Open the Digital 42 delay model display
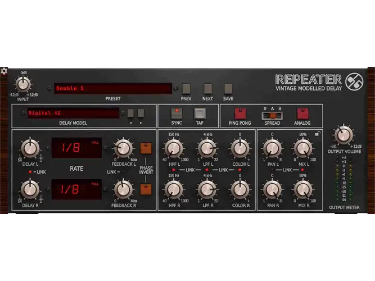375x281 pixels. (73, 113)
